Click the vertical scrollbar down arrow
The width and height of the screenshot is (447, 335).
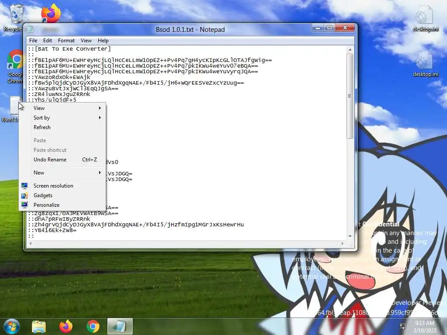(350, 236)
